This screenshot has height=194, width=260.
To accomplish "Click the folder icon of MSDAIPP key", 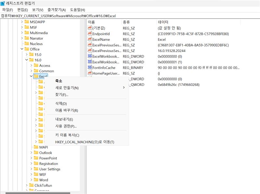I will coord(27,22).
